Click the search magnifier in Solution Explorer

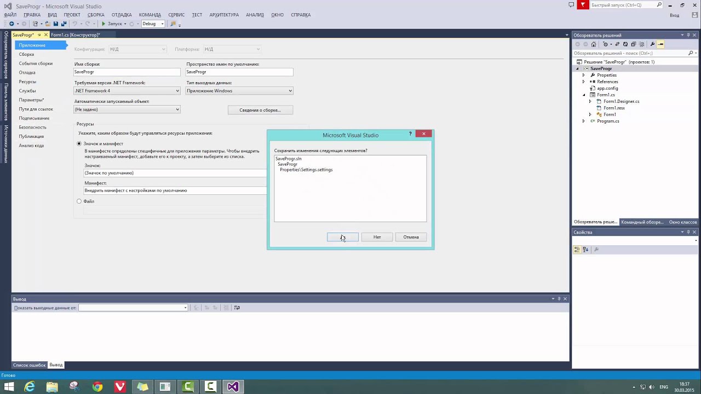[691, 53]
